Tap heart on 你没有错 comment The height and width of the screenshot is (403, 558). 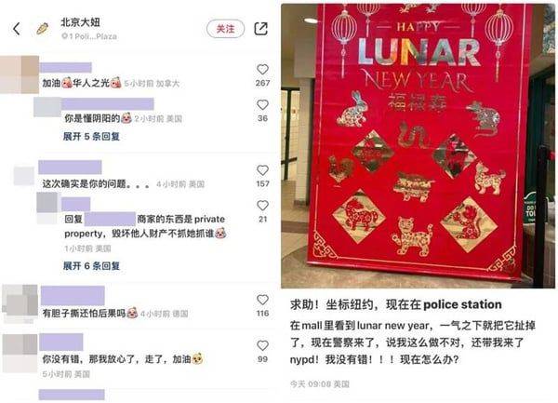tap(262, 345)
